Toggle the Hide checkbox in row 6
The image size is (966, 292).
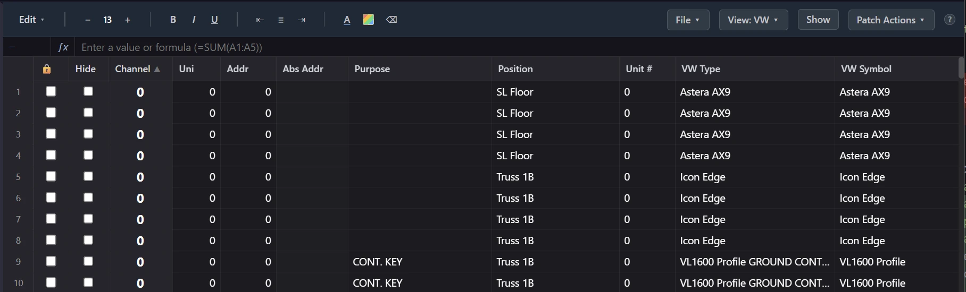[x=88, y=197]
